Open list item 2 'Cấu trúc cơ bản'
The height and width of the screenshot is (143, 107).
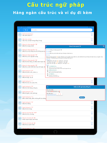(x=55, y=40)
